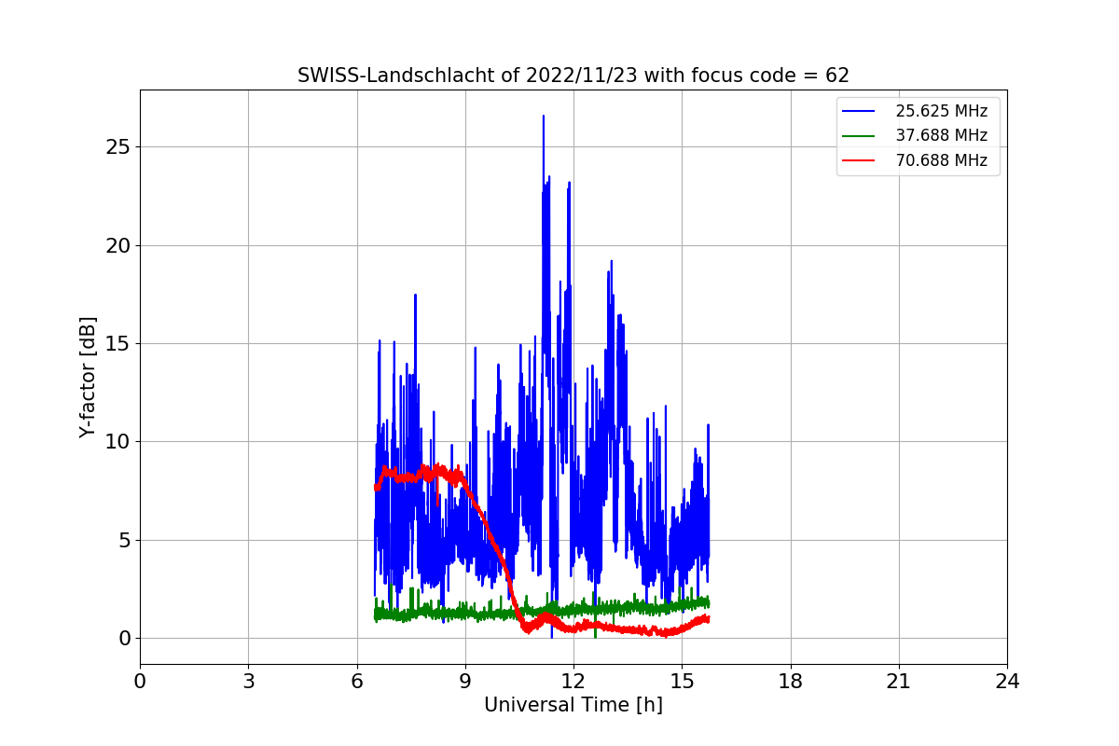Click y-axis tick label '25'

coord(119,147)
